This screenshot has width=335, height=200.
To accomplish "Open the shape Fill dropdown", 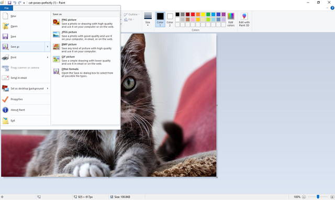I will [x=129, y=19].
